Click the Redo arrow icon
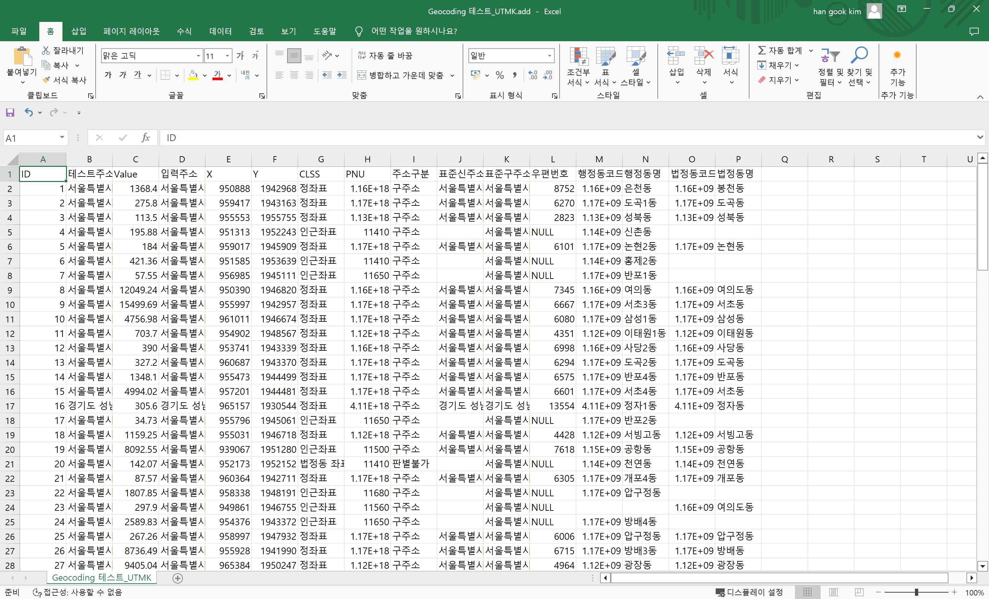The height and width of the screenshot is (599, 989). coord(53,112)
